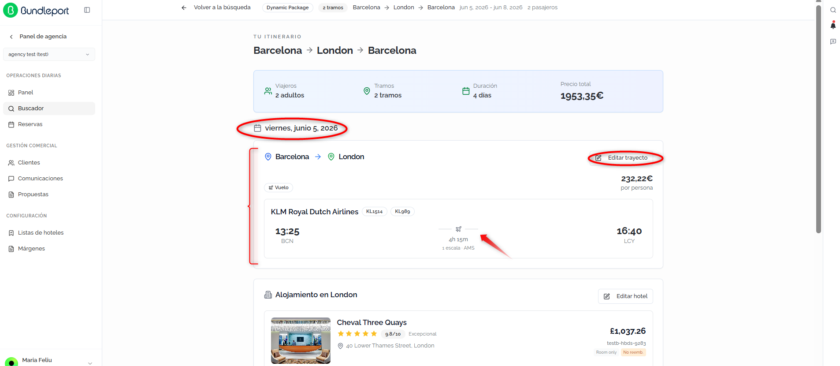Click KLM Royal Dutch Airlines name
840x366 pixels.
tap(315, 212)
